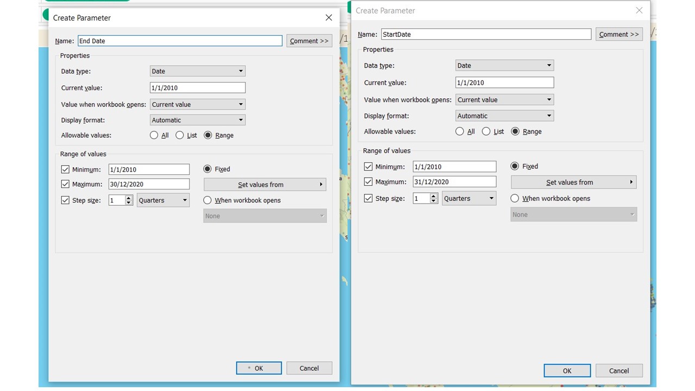Open Data type dropdown in End Date dialog

click(197, 71)
